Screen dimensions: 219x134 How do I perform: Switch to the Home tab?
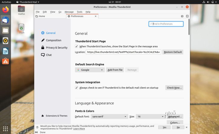[50, 16]
